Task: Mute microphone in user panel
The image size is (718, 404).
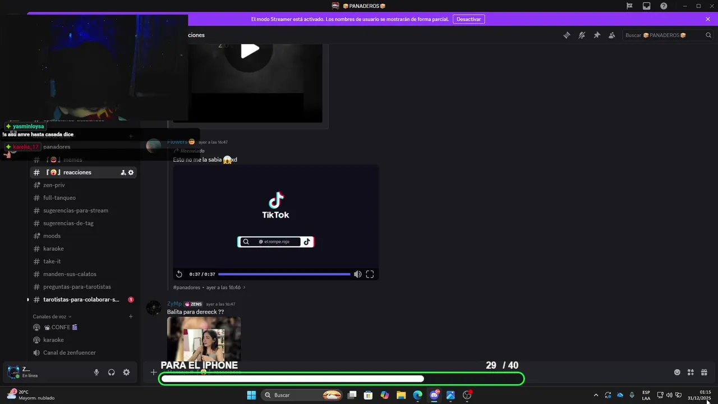Action: coord(96,372)
